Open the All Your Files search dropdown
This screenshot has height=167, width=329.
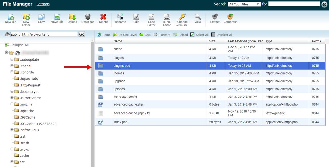[244, 4]
